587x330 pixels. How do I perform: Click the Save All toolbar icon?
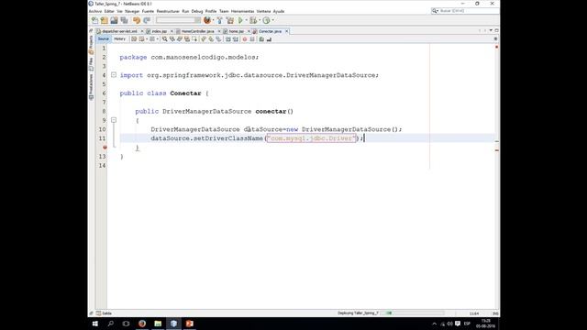click(125, 20)
